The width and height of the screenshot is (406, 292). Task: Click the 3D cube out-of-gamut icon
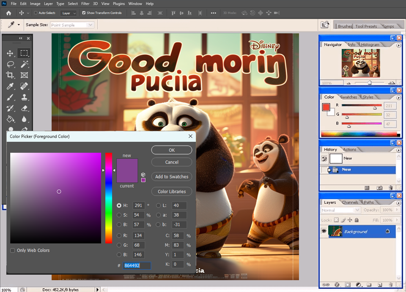(x=143, y=175)
